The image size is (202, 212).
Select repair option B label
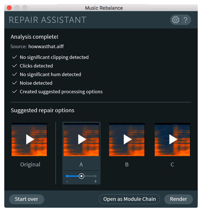click(127, 165)
